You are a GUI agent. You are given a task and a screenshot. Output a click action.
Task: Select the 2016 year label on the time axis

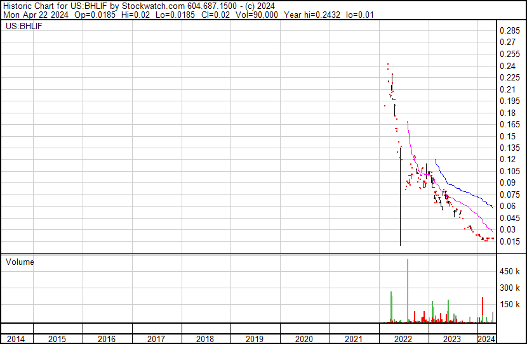click(107, 339)
